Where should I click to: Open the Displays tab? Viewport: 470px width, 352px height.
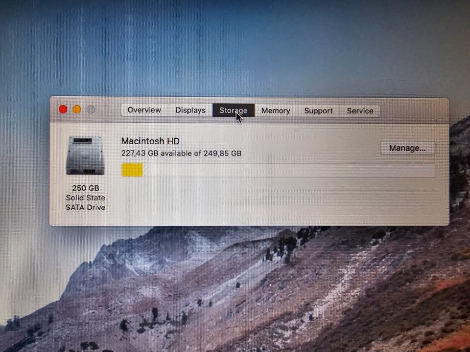[190, 110]
